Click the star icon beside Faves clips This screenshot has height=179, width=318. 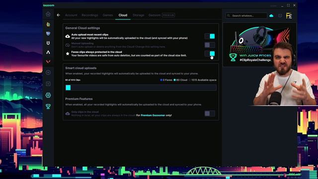68,54
